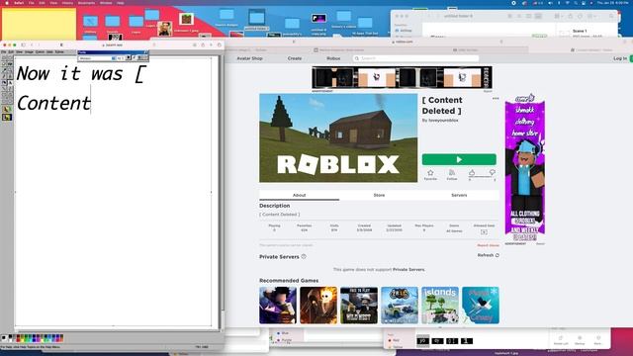Viewport: 633px width, 356px height.
Task: Click the Follow icon under Play button
Action: pyautogui.click(x=452, y=173)
